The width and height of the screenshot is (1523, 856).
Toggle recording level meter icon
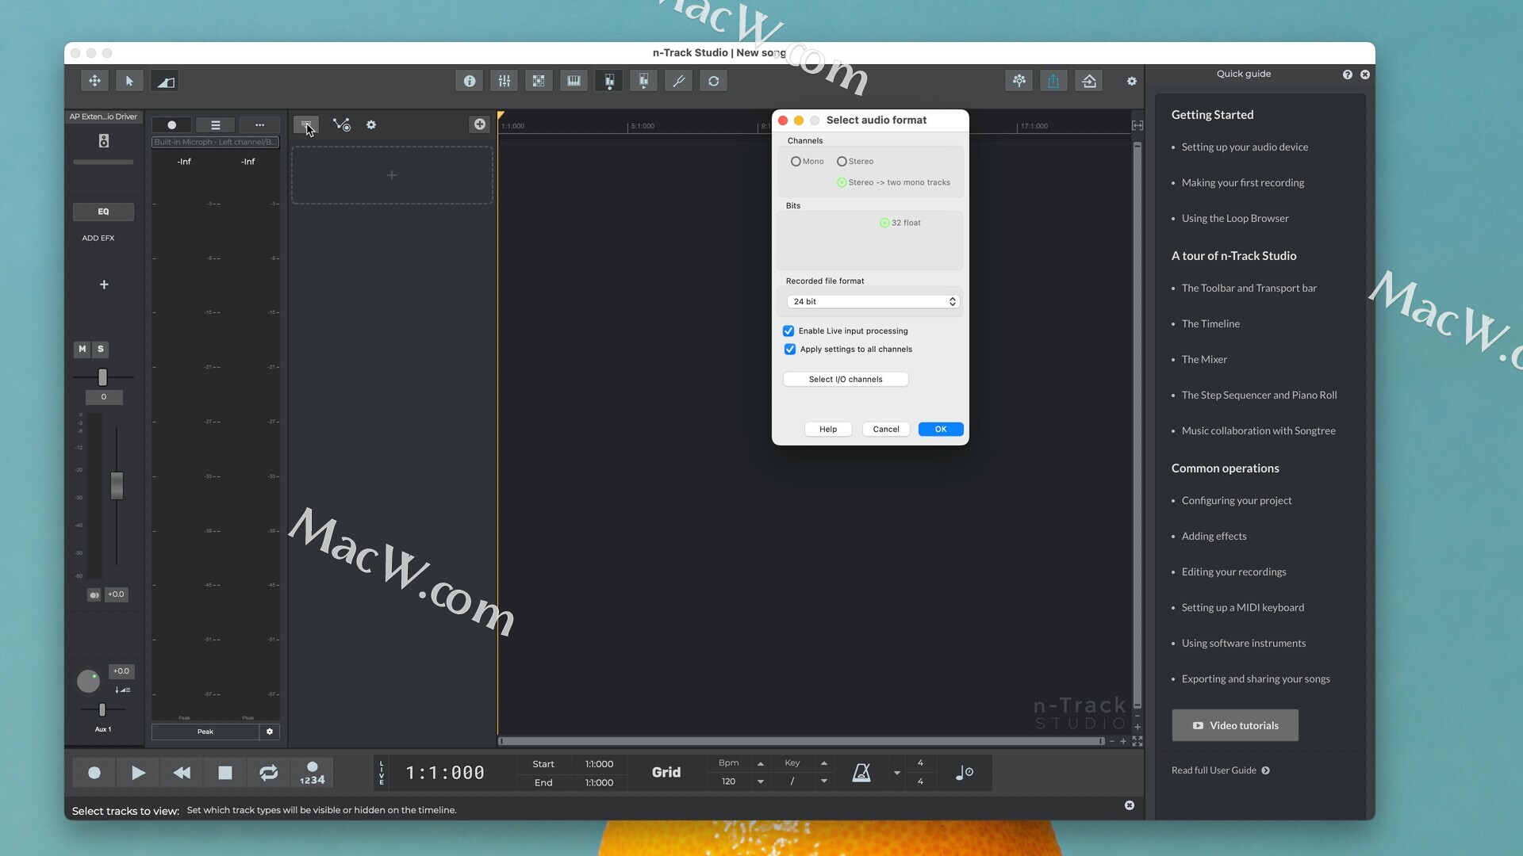tap(609, 81)
